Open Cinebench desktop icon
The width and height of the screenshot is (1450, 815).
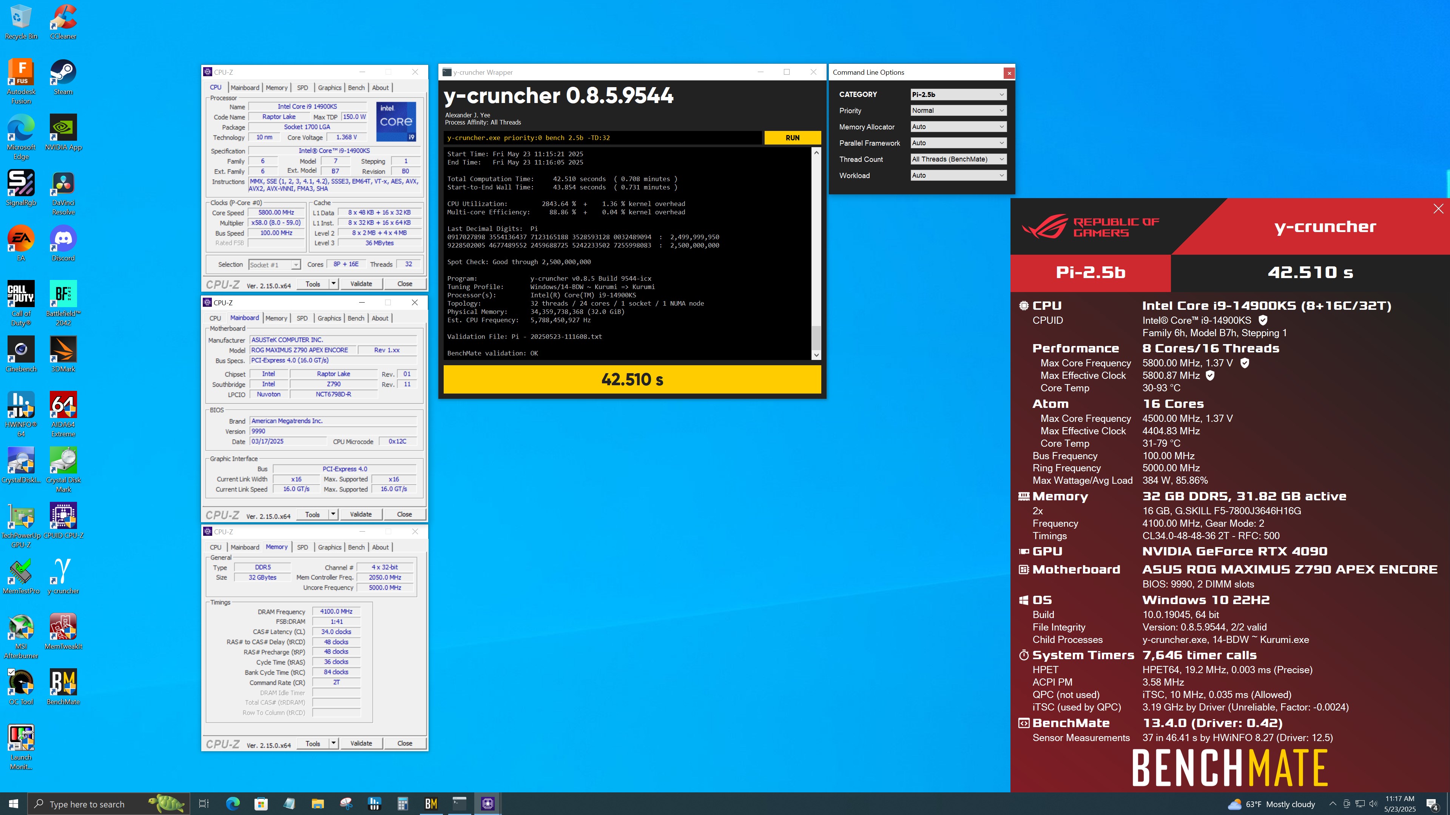tap(21, 354)
